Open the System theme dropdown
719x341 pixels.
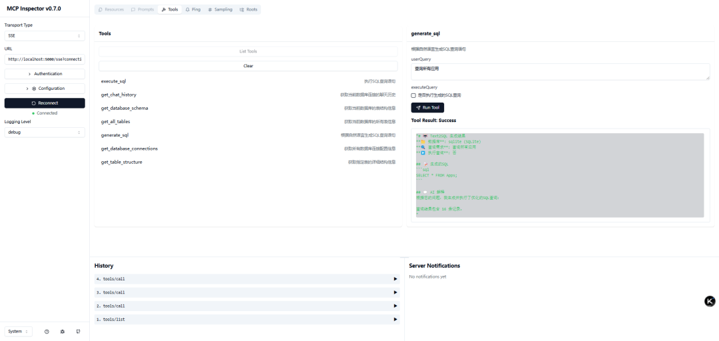click(x=19, y=332)
